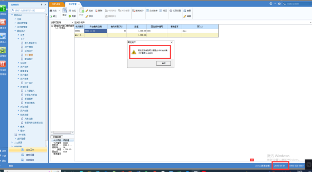Click 确定 button in warning dialog
The width and height of the screenshot is (312, 172).
point(164,63)
